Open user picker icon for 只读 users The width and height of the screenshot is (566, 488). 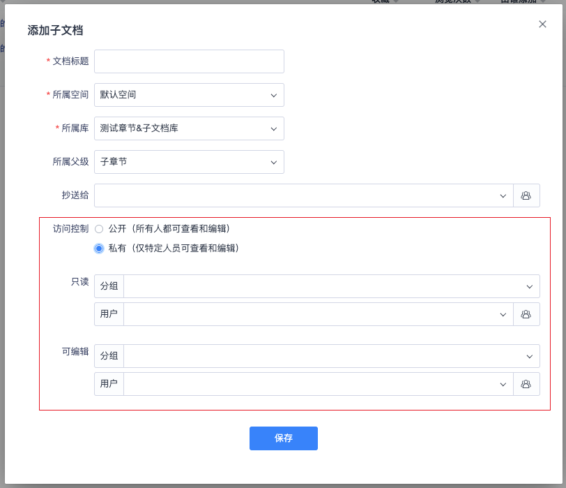526,314
